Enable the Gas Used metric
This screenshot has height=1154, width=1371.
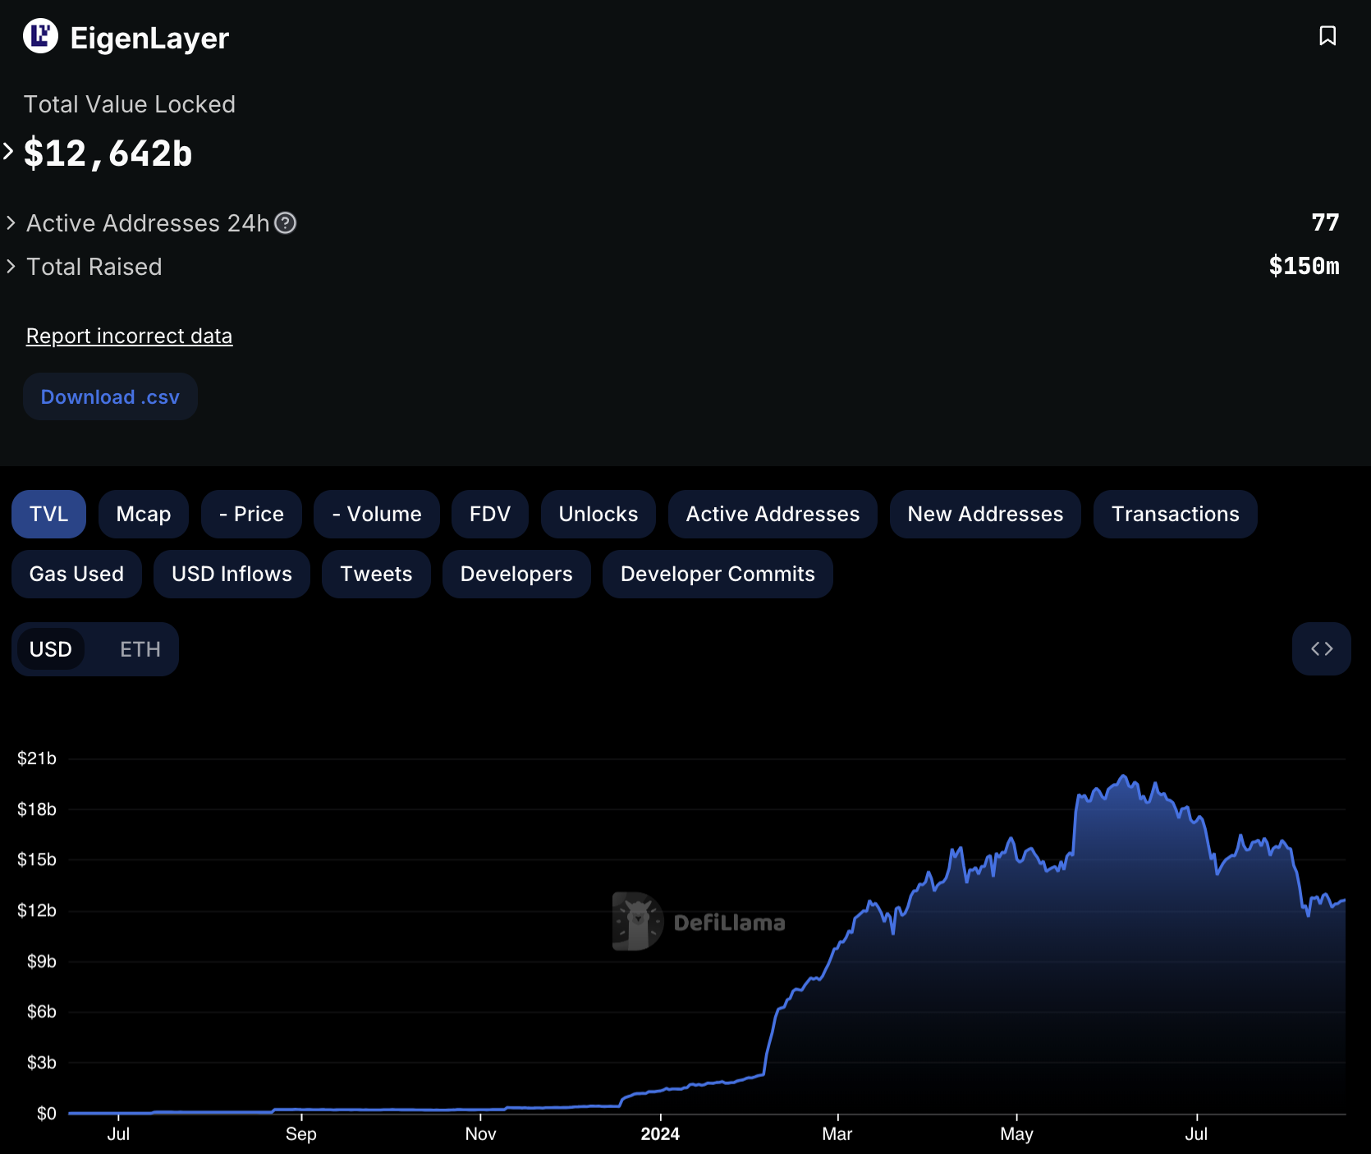coord(76,575)
